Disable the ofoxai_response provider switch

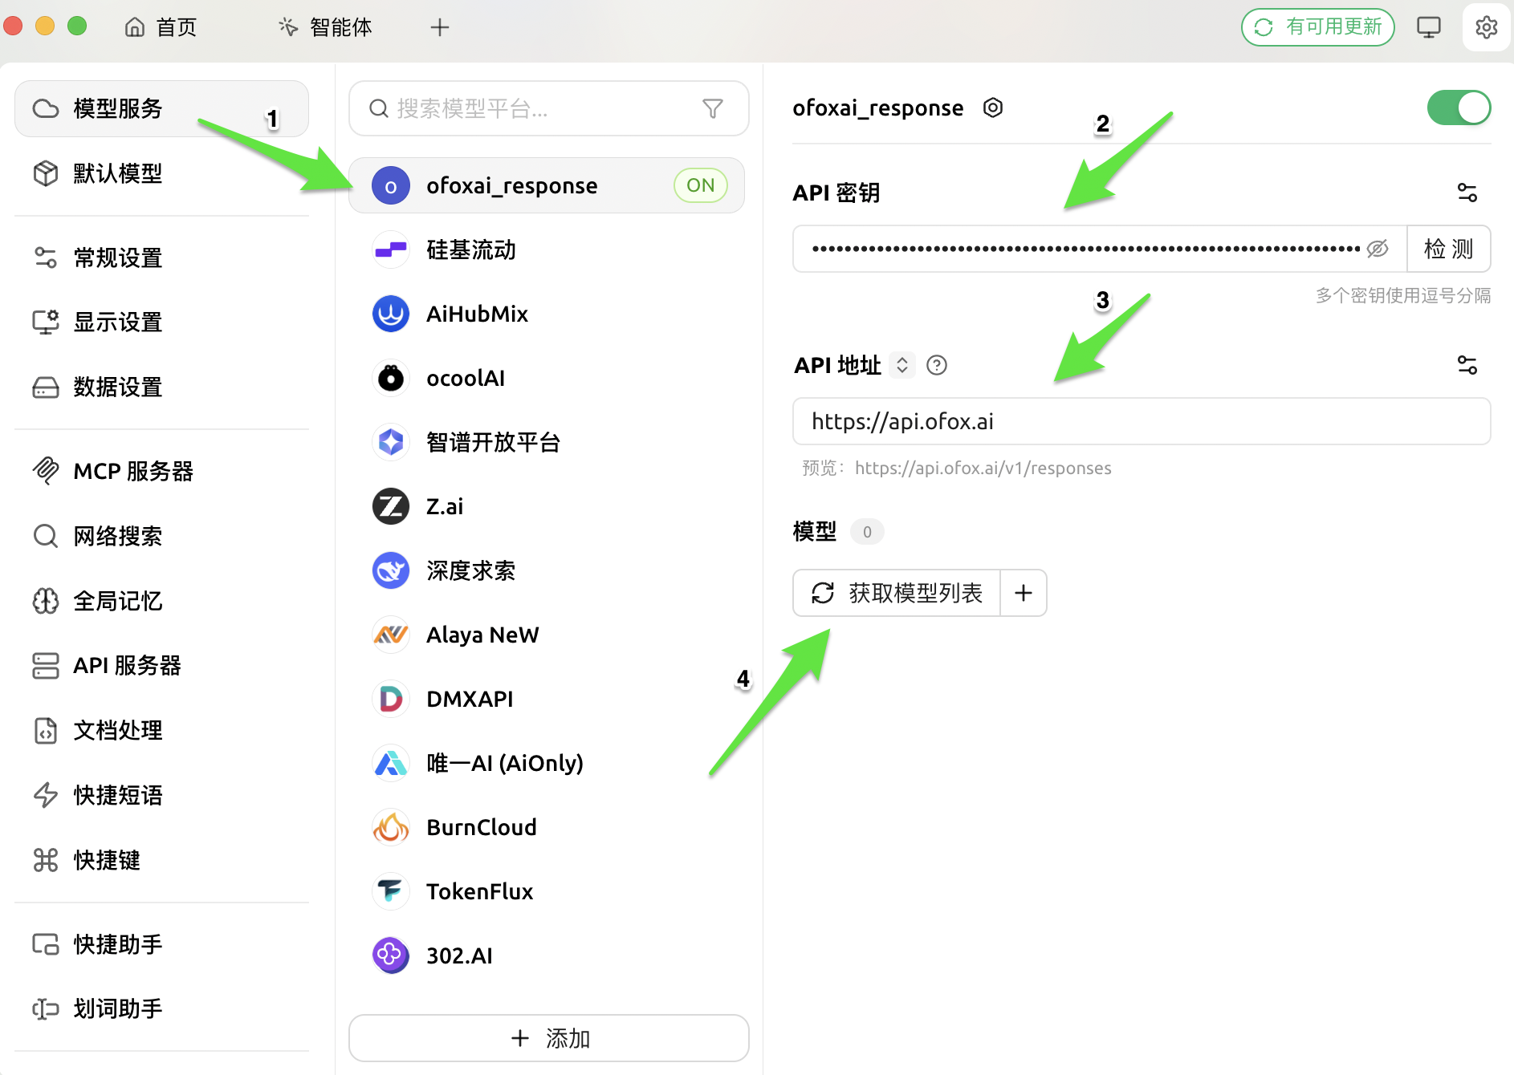pos(1459,107)
